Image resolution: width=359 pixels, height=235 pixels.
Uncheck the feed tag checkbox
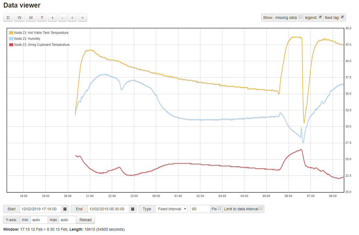click(x=343, y=16)
